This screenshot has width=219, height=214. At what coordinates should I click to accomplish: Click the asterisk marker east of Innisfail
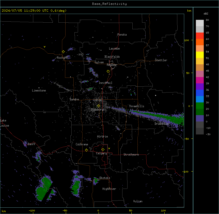click(128, 77)
